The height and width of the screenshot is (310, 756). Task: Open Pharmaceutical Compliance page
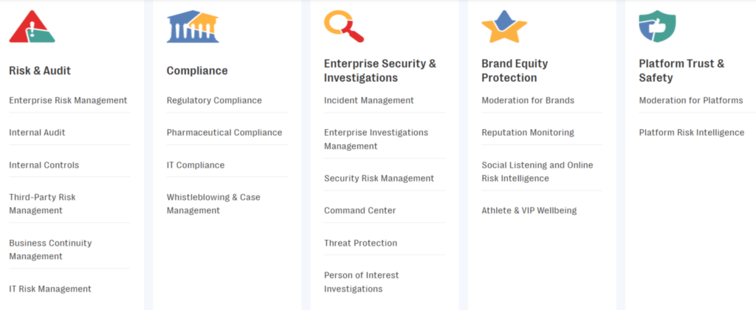224,133
